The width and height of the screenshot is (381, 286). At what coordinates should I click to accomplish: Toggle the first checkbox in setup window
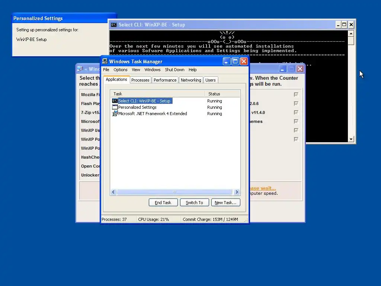coord(296,95)
